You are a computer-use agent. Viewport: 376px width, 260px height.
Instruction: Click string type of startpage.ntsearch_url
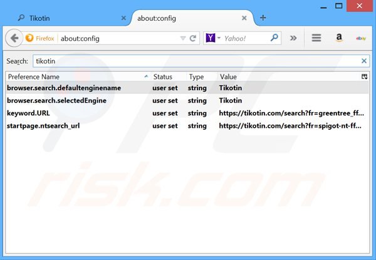[197, 126]
